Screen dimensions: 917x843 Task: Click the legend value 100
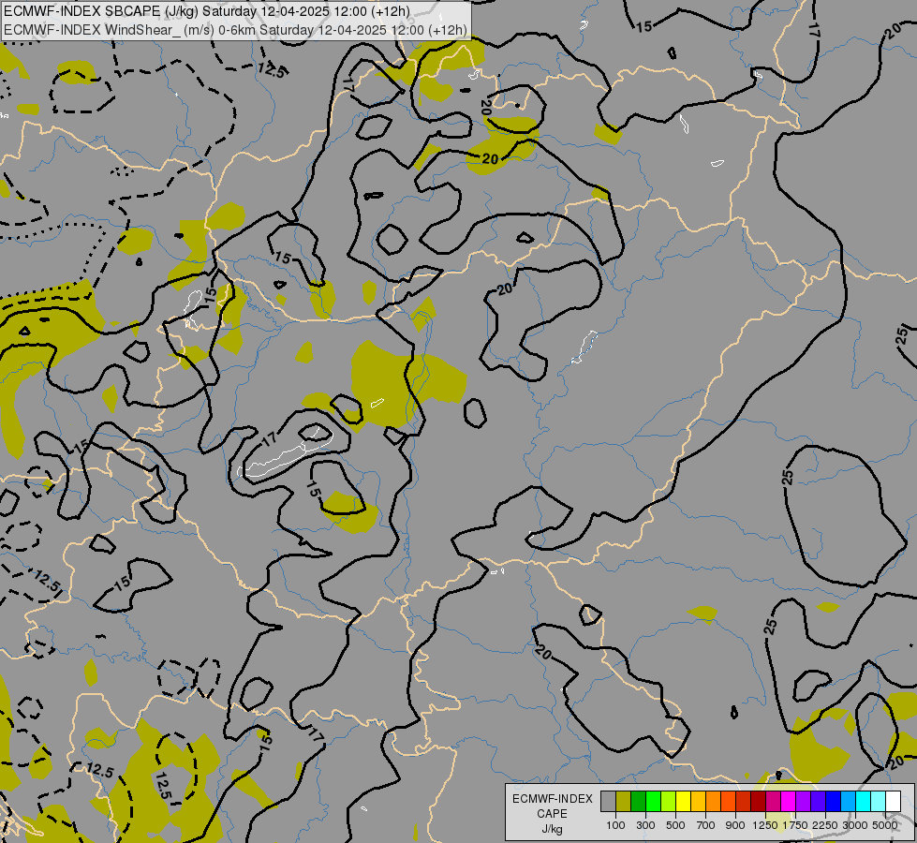615,825
